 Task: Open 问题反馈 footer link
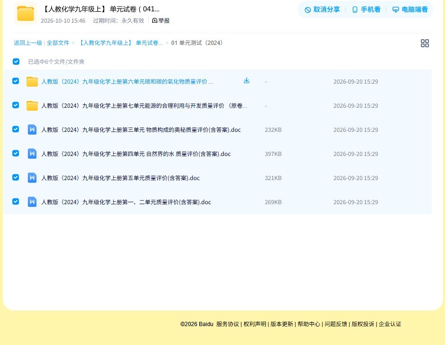click(336, 324)
